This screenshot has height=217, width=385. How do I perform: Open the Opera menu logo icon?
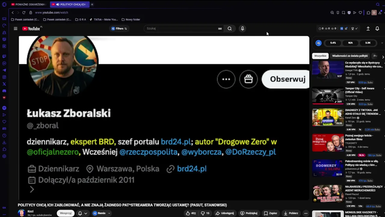pos(4,4)
